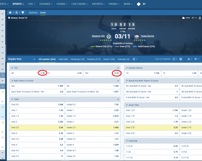Screen dimensions: 202x161
Task: Open the Regular time dropdown
Action: pyautogui.click(x=21, y=59)
